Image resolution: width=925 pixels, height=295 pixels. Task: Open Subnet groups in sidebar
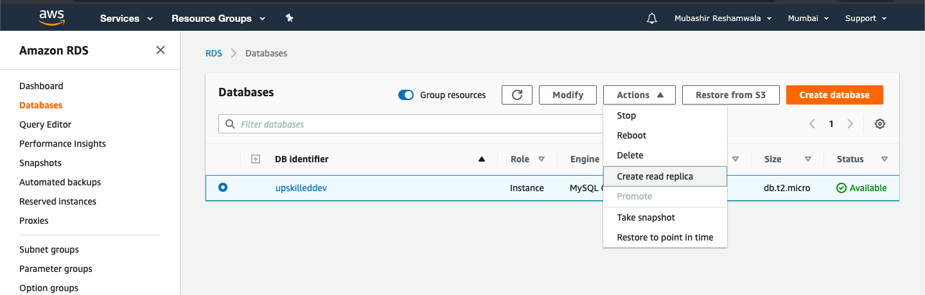point(49,249)
